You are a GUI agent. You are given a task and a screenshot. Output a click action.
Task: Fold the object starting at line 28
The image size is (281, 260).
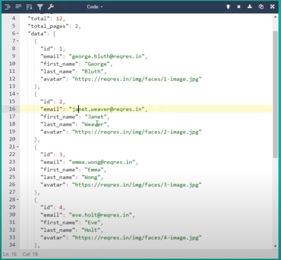coord(18,200)
